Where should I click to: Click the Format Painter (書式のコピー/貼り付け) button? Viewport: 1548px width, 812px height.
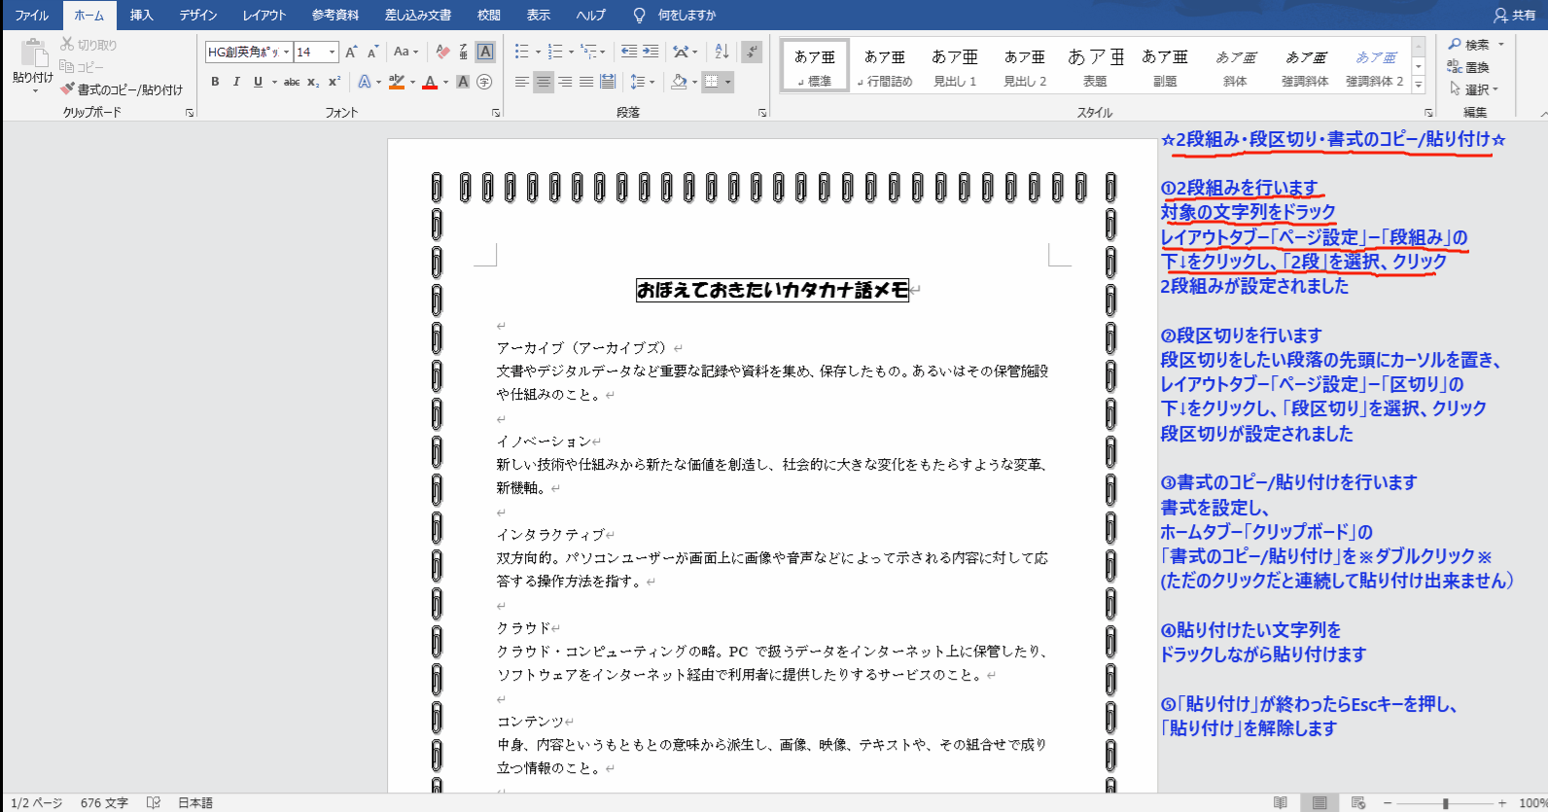[x=122, y=89]
